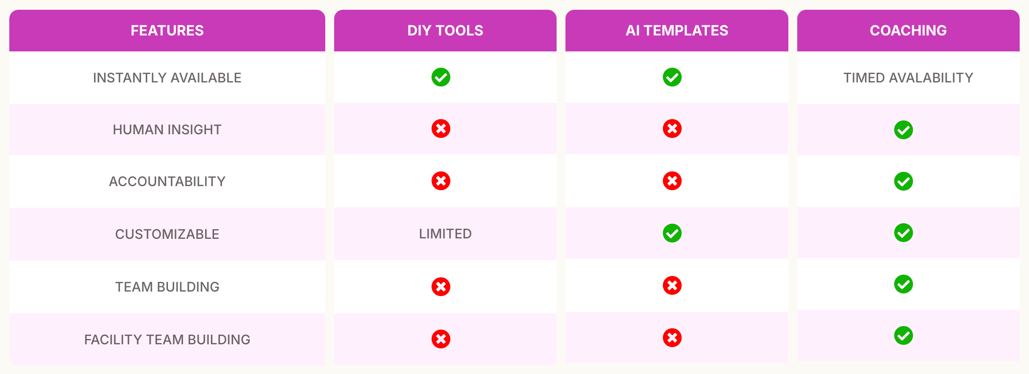Screen dimensions: 1029x374
Task: Click the Coaching Accountability green checkmark
Action: [x=903, y=181]
